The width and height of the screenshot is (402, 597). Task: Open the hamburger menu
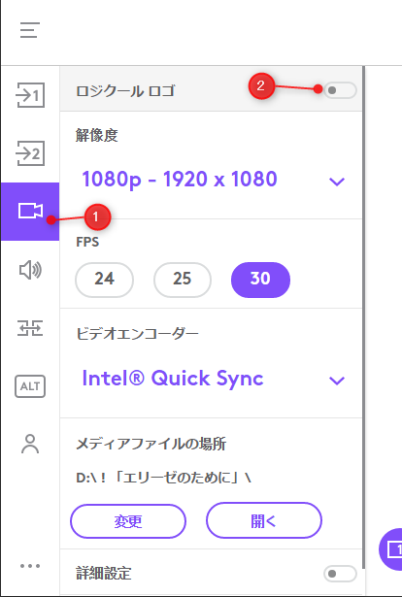point(30,30)
